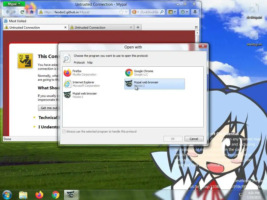Open the DuckDuckGo search engine selector
The width and height of the screenshot is (267, 200).
136,12
